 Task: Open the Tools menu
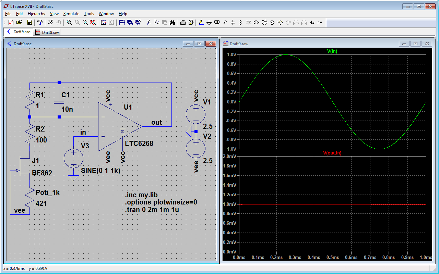pos(89,14)
